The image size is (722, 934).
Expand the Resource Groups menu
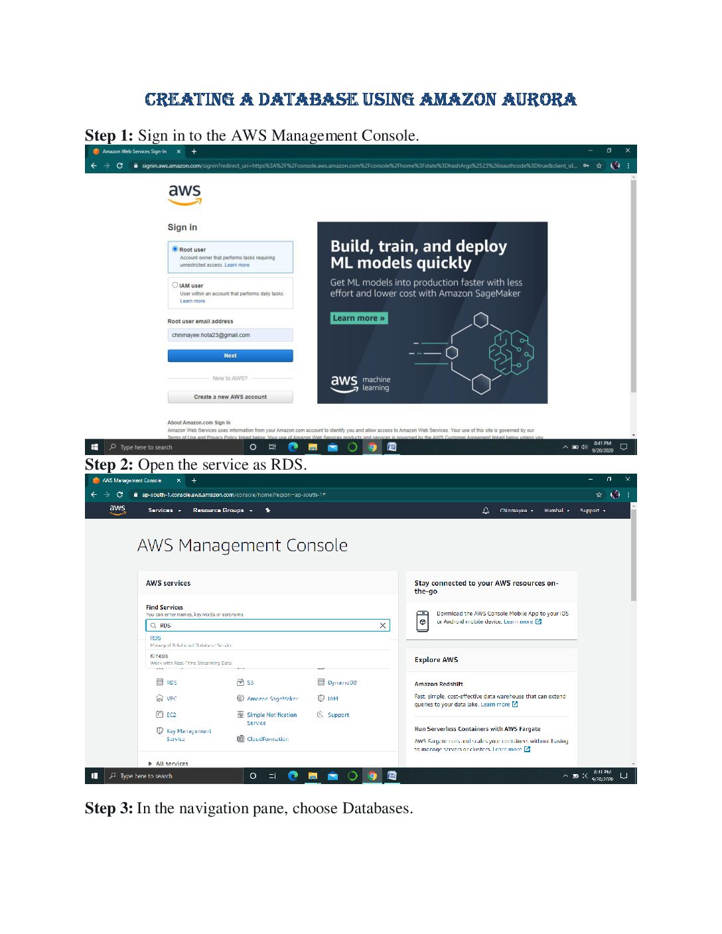(x=222, y=510)
